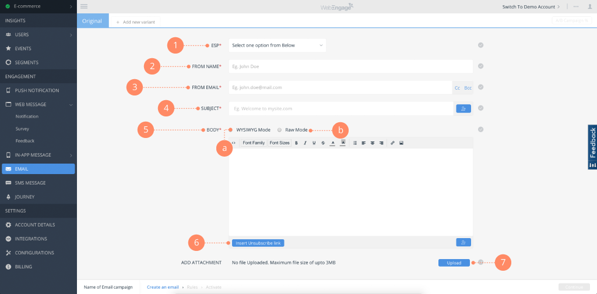Click Insert Unsubscribe link button
Viewport: 597px width, 294px height.
tap(258, 243)
